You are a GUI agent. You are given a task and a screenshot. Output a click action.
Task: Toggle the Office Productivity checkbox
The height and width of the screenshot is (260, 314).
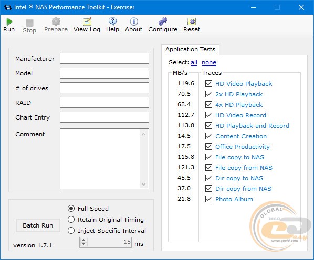208,146
